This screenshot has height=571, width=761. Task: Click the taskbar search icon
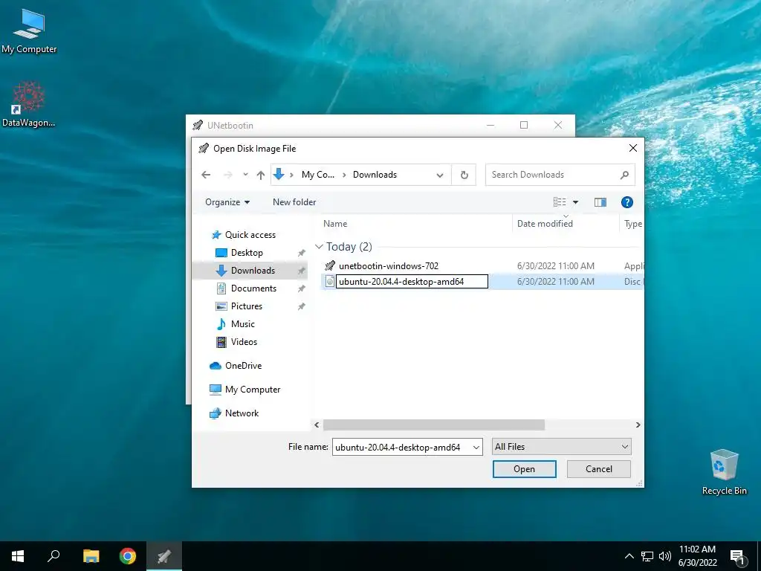[54, 556]
